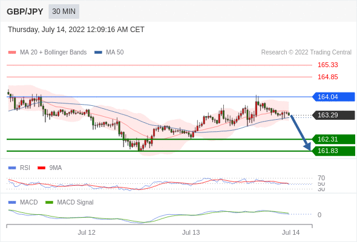Click the 164.04 blue pivot price tag
This screenshot has width=357, height=242.
333,97
